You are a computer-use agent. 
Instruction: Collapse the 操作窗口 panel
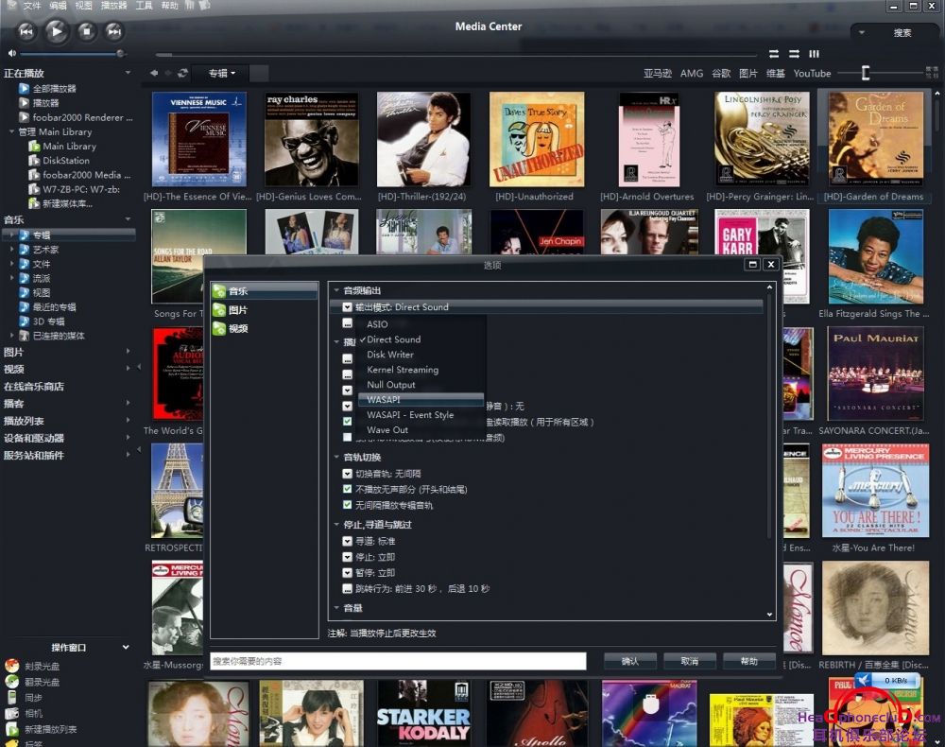tap(126, 647)
